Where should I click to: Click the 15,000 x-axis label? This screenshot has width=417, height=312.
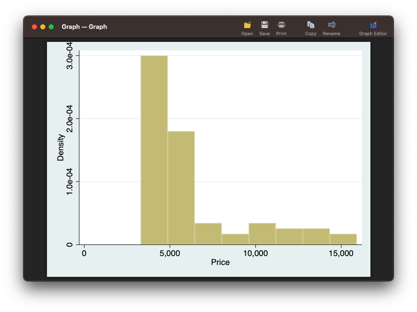[x=341, y=253]
